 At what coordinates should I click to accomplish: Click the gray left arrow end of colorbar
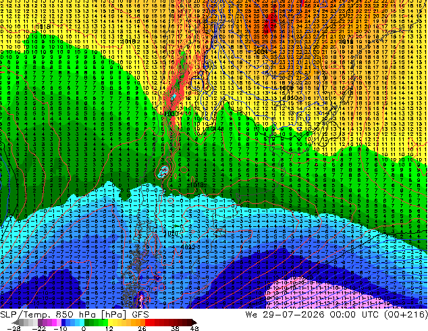15,322
